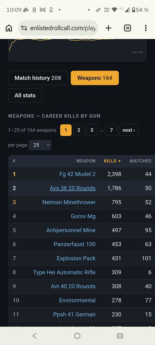The width and height of the screenshot is (155, 345).
Task: Open the browser three-dot menu
Action: (146, 28)
